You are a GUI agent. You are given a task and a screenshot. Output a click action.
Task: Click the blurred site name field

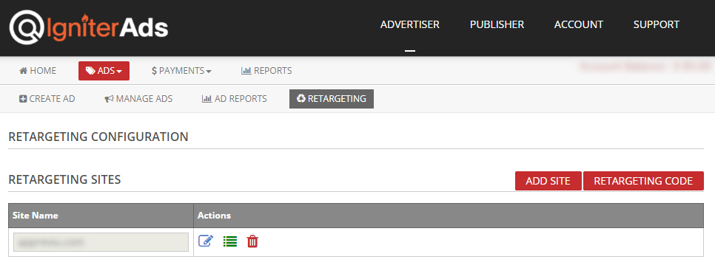point(101,242)
